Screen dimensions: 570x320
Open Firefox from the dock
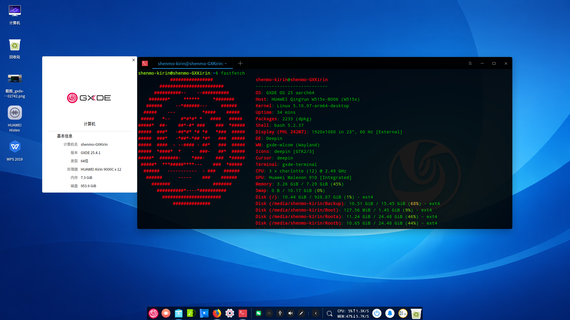point(217,313)
